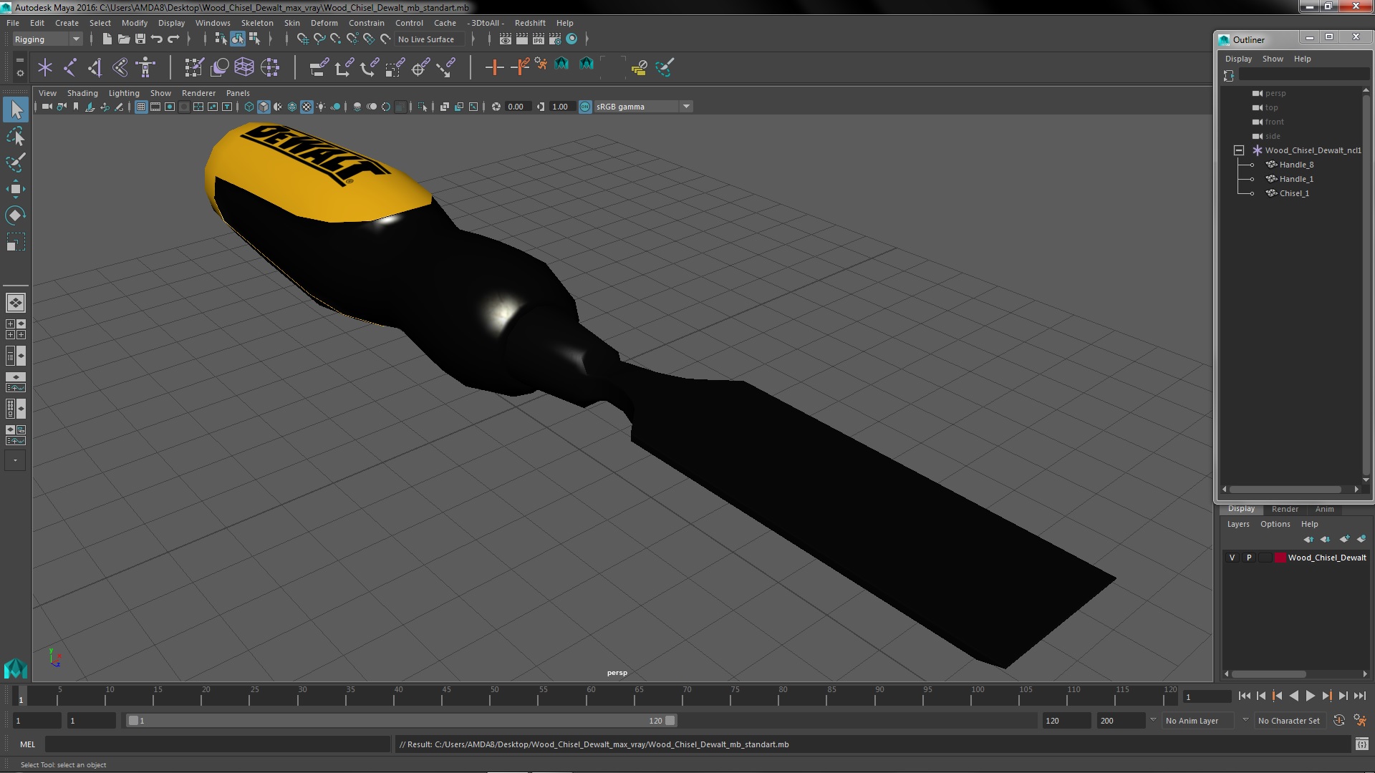This screenshot has height=773, width=1375.
Task: Click the Paint Skin Weights shelf icon
Action: coord(194,67)
